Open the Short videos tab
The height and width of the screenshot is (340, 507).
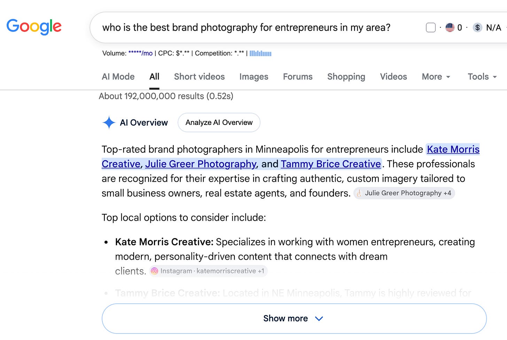199,77
